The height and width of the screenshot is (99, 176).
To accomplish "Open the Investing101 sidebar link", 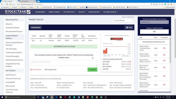I will coord(10,82).
